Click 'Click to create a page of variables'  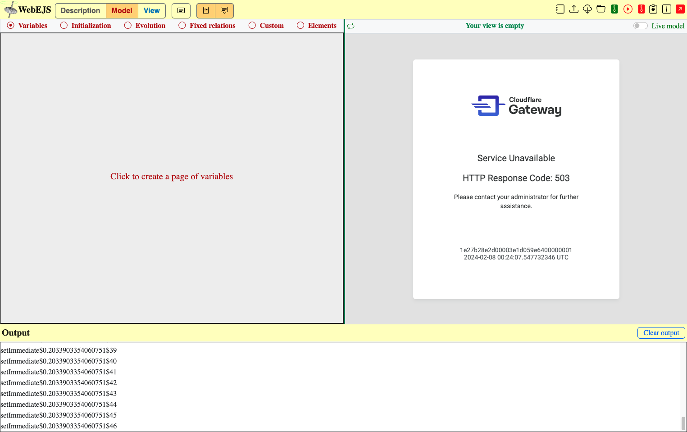(x=172, y=177)
